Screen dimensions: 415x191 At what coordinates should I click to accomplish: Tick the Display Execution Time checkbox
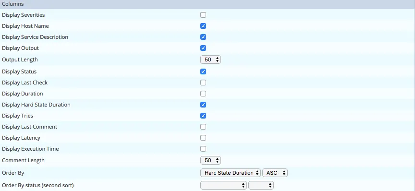tap(203, 149)
